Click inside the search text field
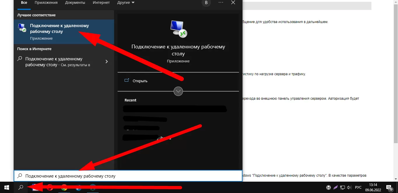The height and width of the screenshot is (193, 398). point(128,176)
